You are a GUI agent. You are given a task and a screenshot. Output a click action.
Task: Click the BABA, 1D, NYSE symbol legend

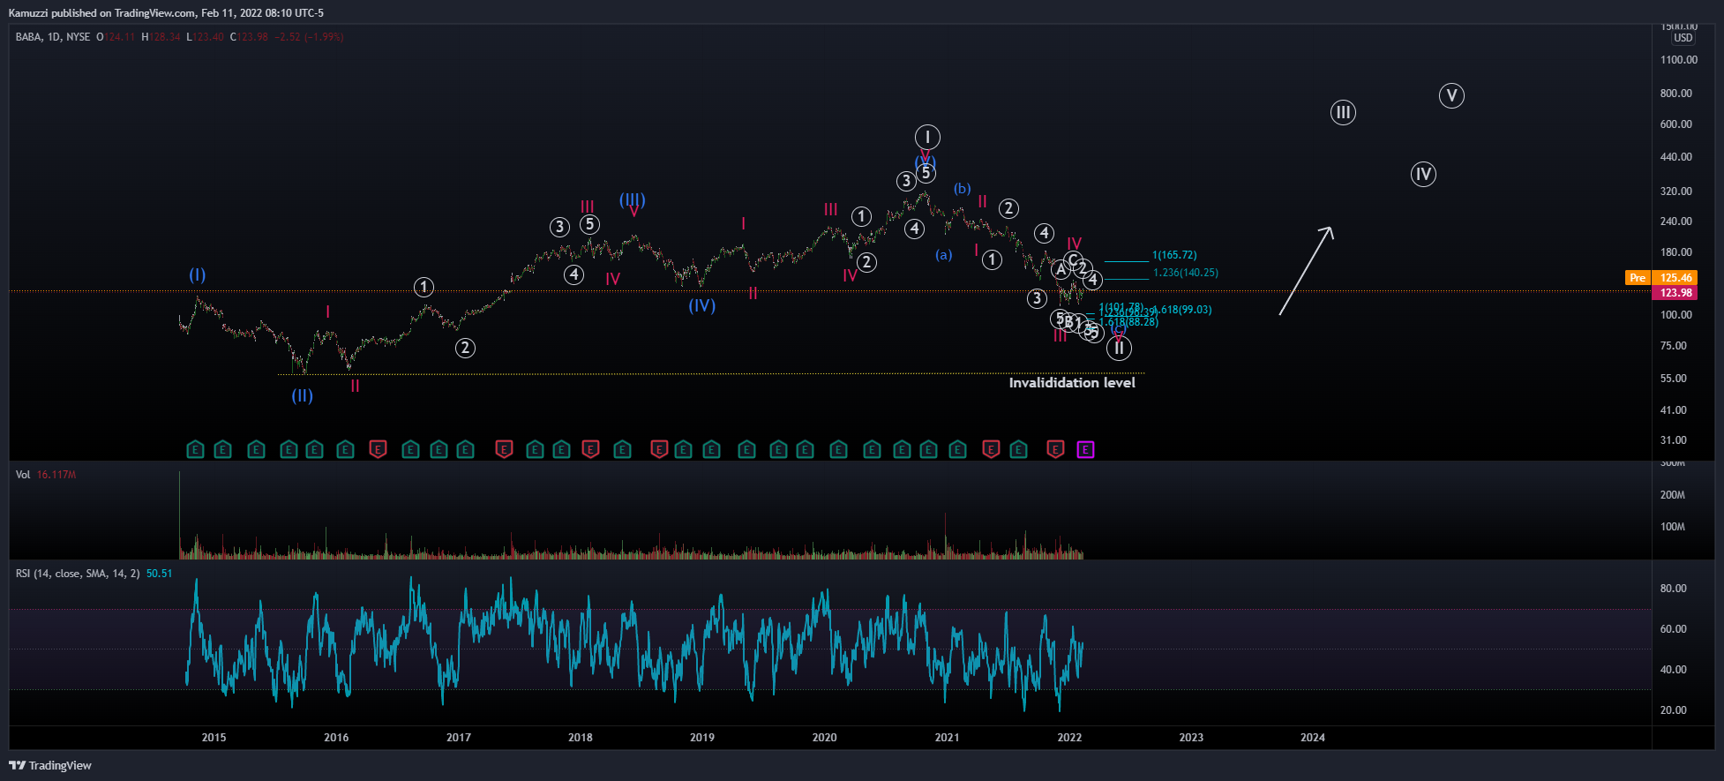click(53, 37)
